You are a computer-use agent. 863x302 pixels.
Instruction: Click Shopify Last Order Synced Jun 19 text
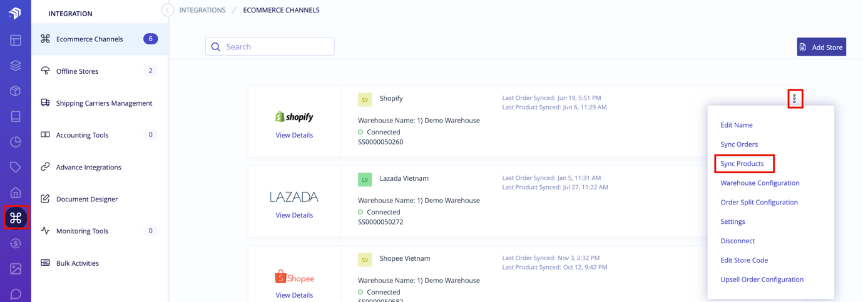click(551, 98)
